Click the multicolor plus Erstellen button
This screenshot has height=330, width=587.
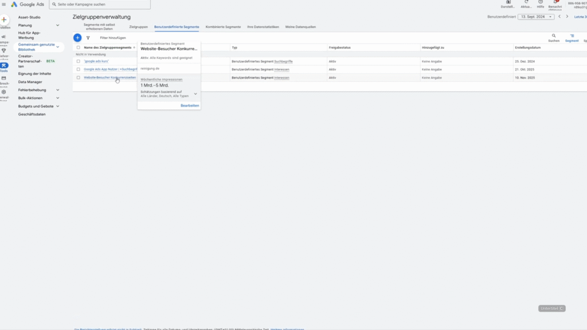[5, 20]
